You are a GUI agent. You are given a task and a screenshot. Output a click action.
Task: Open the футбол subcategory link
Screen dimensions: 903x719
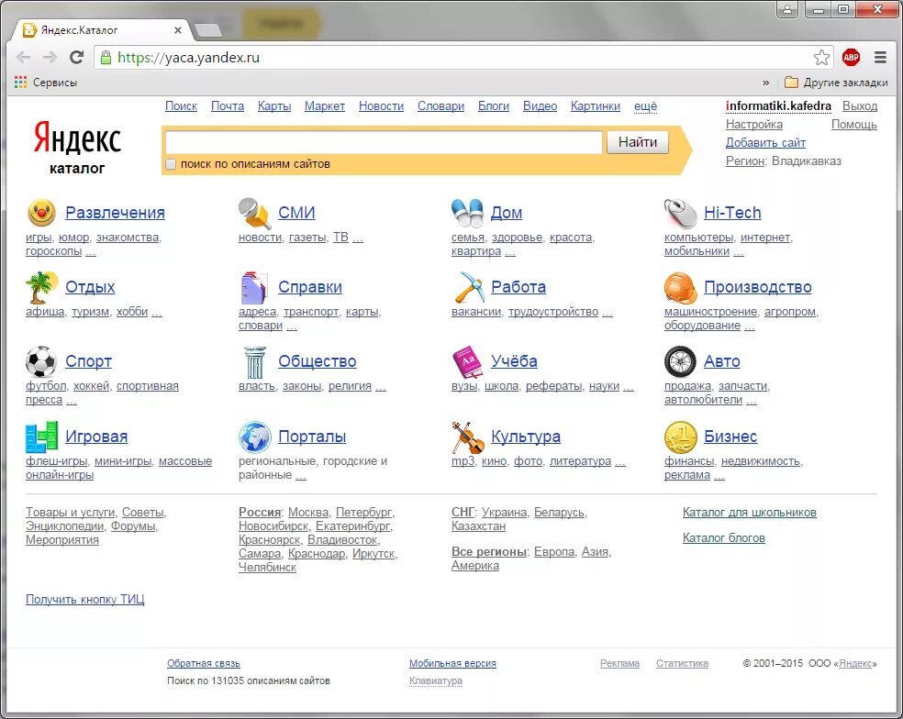tap(46, 386)
